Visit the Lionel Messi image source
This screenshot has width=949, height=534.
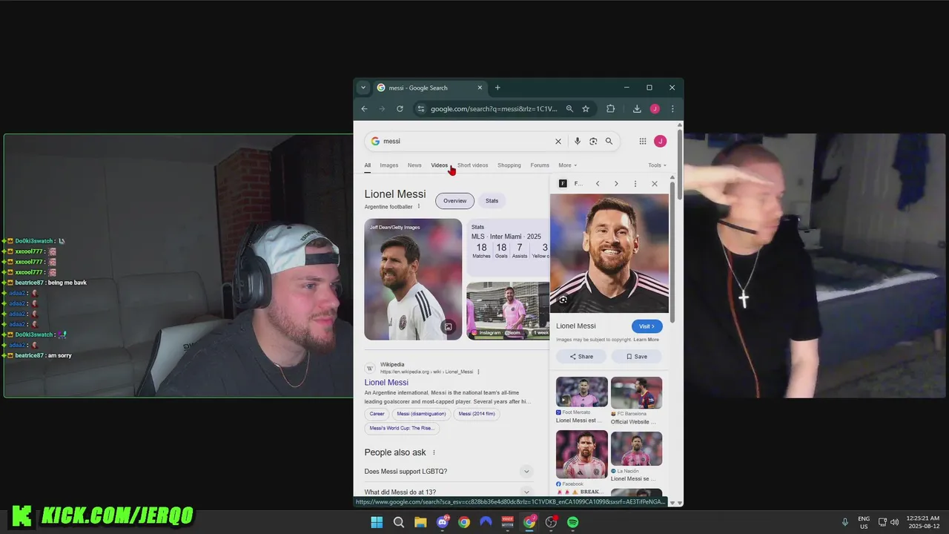tap(647, 326)
